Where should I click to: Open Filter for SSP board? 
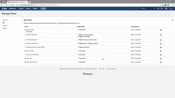(32, 44)
